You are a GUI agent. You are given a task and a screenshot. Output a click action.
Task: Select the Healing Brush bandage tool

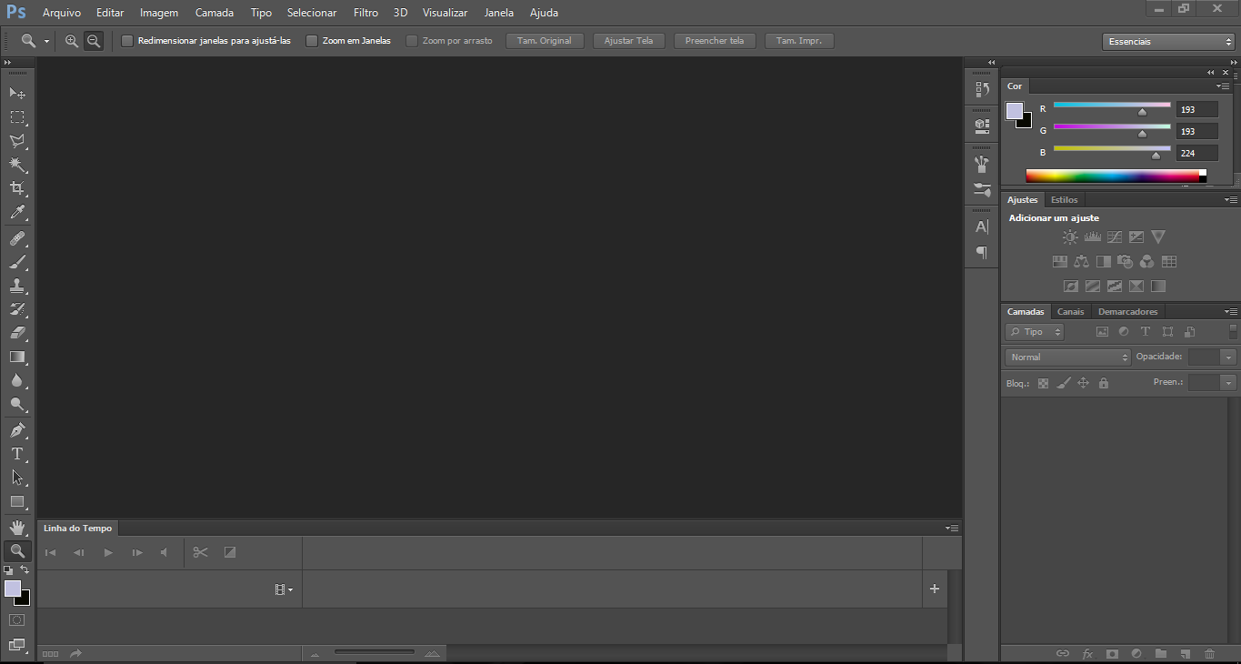[x=17, y=238]
